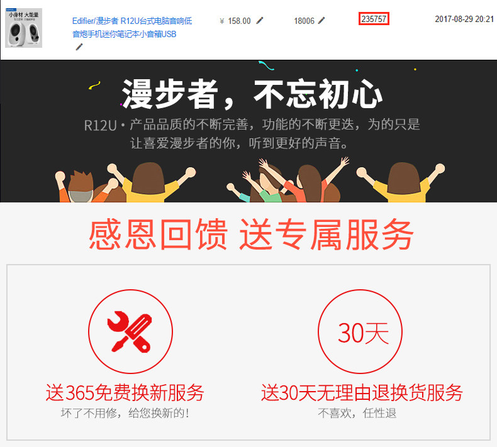Click the price value ¥158.00
This screenshot has width=497, height=447.
coord(235,21)
